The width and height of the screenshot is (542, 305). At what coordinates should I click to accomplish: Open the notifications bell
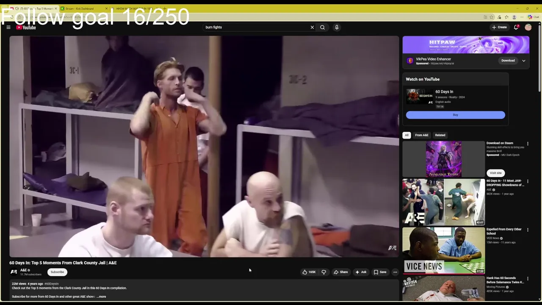pyautogui.click(x=516, y=27)
